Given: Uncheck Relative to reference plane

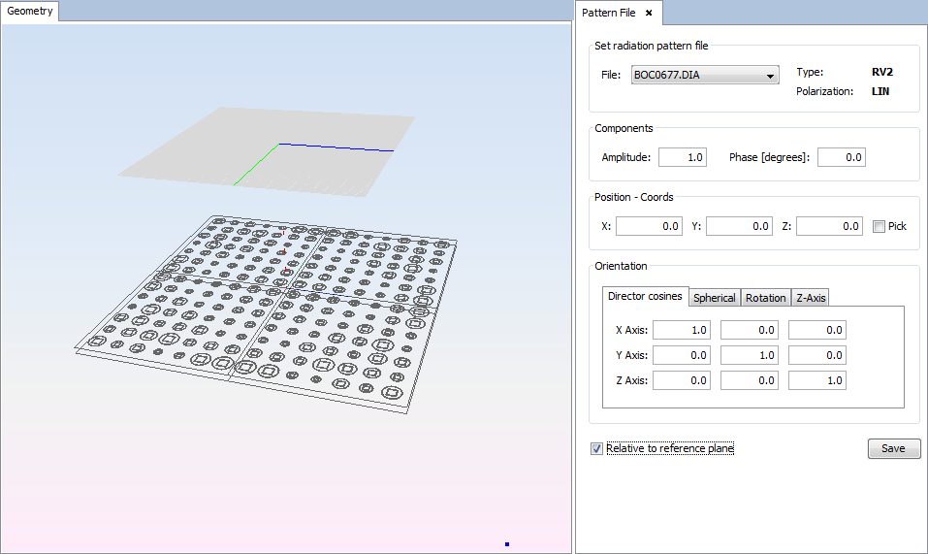Looking at the screenshot, I should (x=596, y=448).
